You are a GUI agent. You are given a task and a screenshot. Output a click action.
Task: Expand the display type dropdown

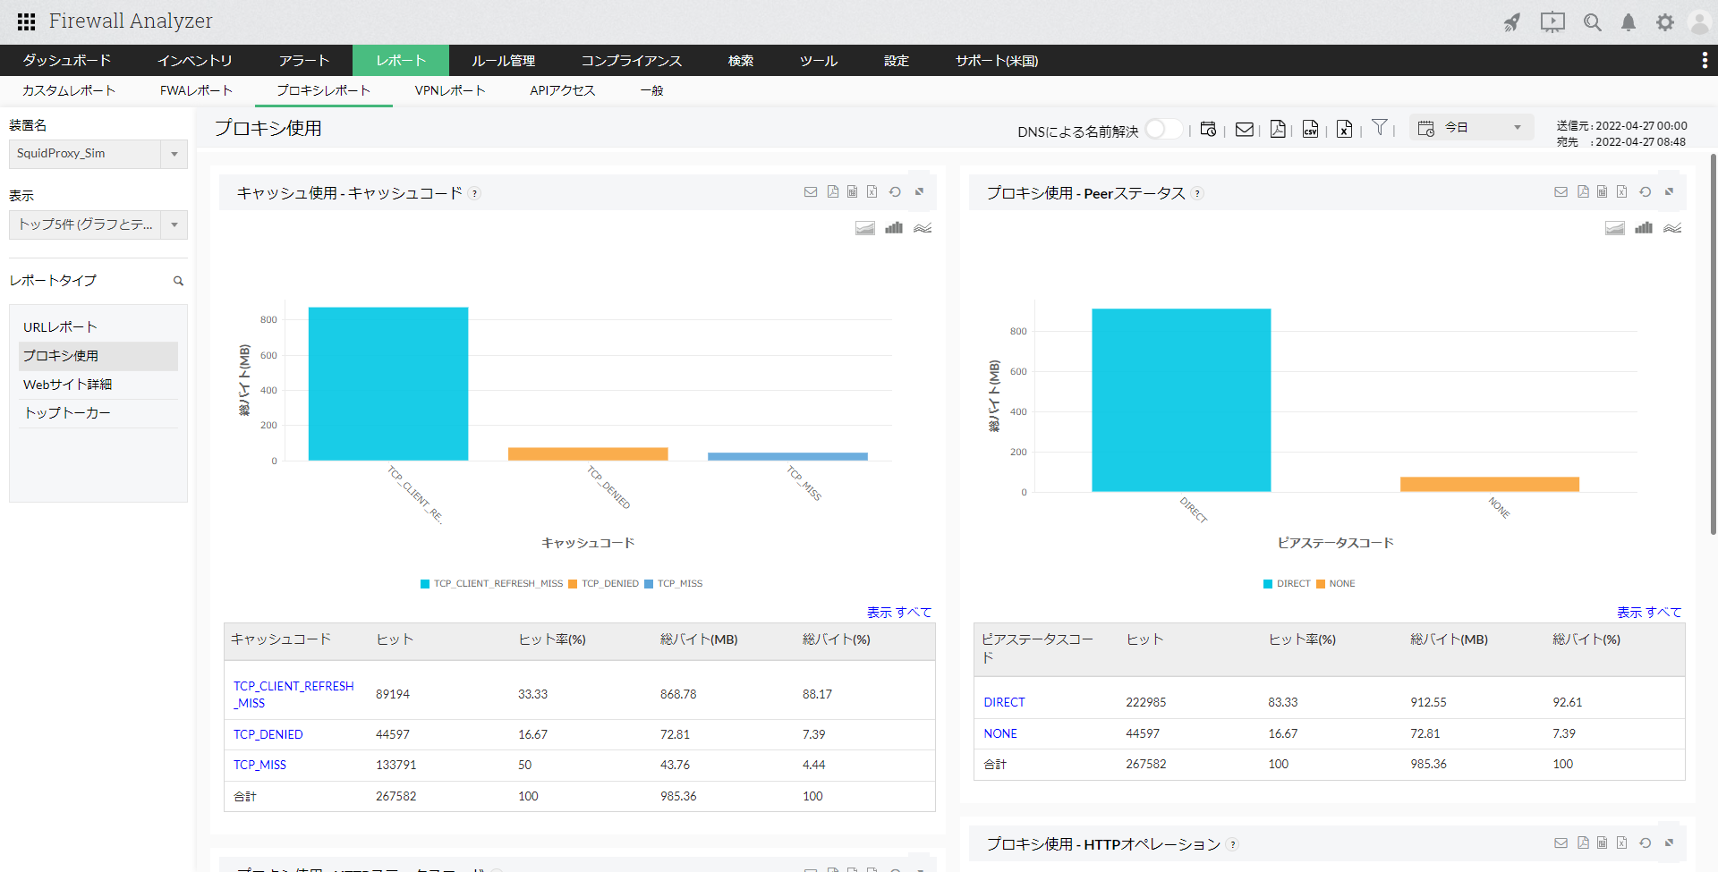pos(174,224)
